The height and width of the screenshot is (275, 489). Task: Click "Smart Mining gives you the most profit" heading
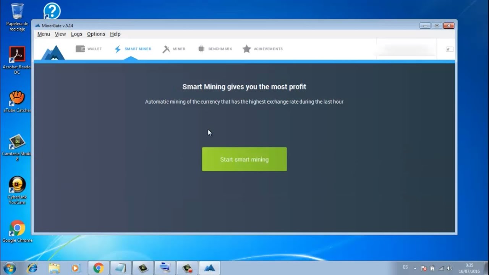pyautogui.click(x=244, y=87)
